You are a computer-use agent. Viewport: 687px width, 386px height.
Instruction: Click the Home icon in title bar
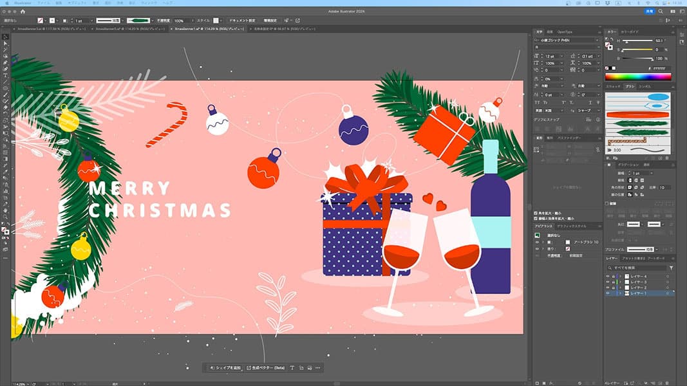(23, 12)
